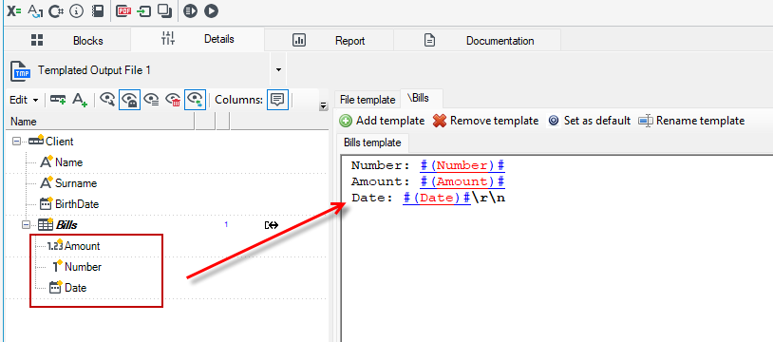This screenshot has height=342, width=773.
Task: Click the circled information icon
Action: 76,10
